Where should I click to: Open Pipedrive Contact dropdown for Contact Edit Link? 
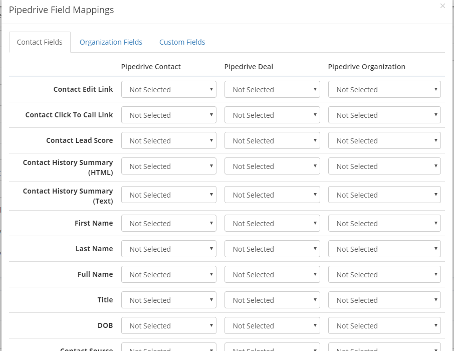click(169, 89)
